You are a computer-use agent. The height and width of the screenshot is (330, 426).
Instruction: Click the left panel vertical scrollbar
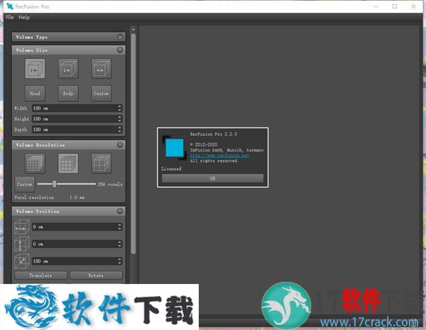133,144
